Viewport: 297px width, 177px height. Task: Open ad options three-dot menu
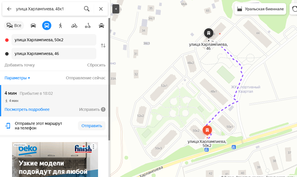click(93, 147)
